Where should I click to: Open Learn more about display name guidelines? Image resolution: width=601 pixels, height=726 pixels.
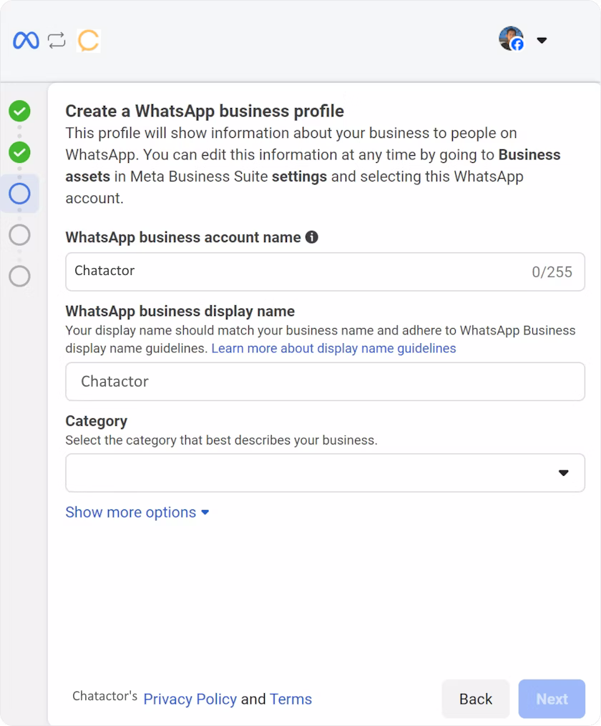[x=333, y=349]
